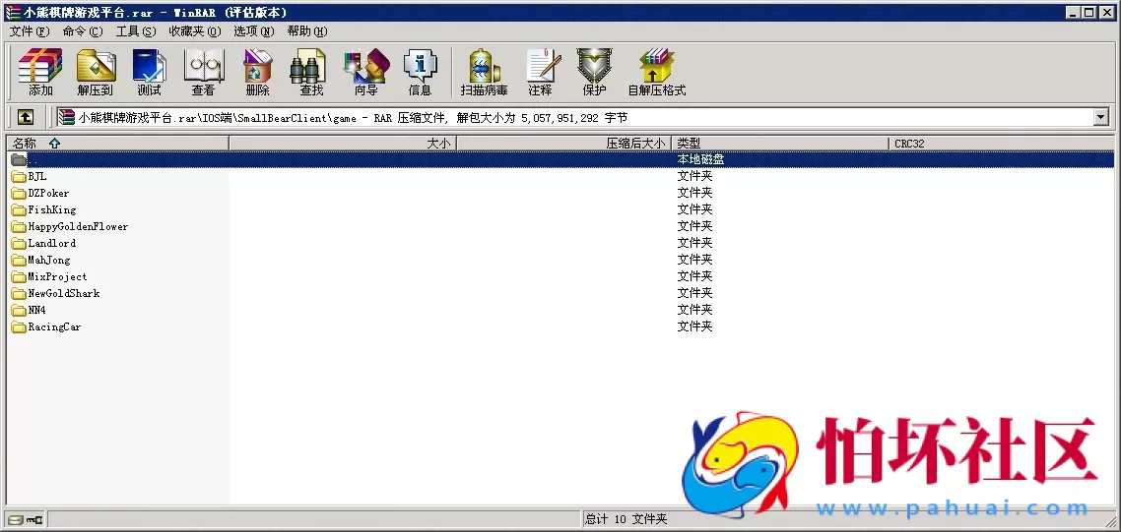The width and height of the screenshot is (1121, 532).
Task: Select the parent '..' row 本地磁盘
Action: [560, 160]
